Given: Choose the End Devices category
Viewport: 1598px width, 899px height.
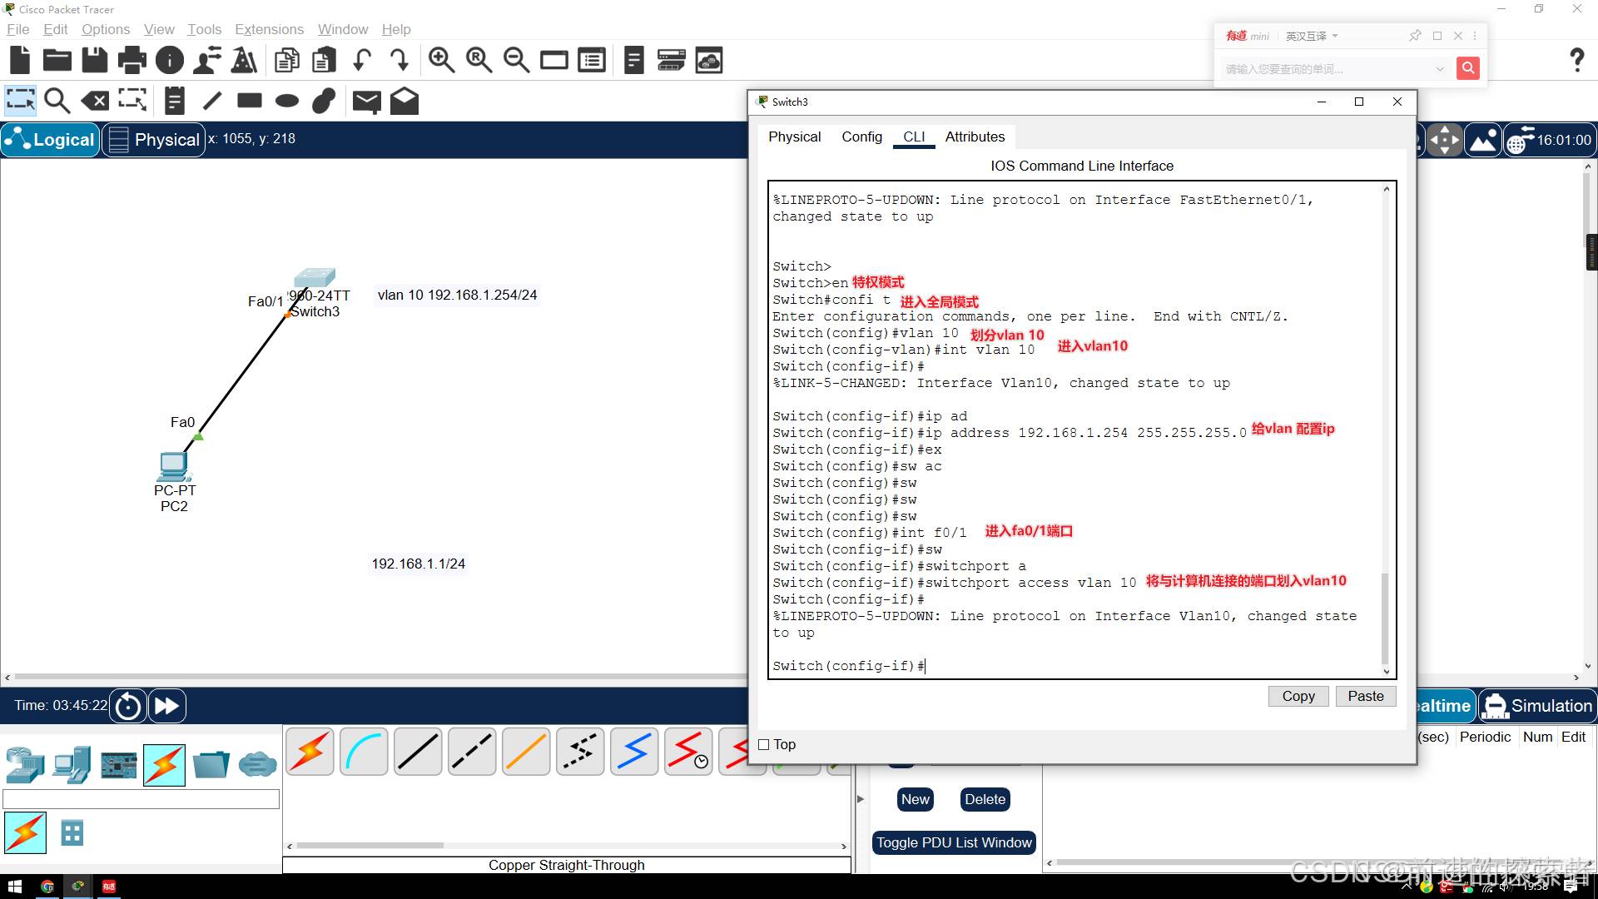Looking at the screenshot, I should [x=72, y=764].
